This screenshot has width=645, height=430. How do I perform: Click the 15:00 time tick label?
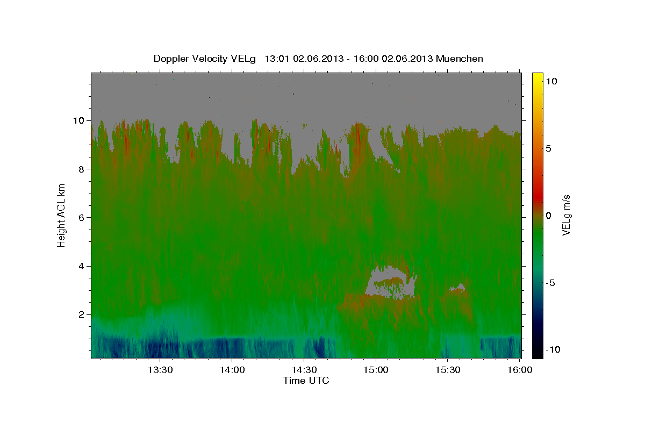[376, 370]
